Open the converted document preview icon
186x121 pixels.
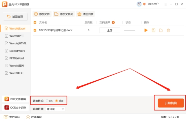(x=153, y=30)
